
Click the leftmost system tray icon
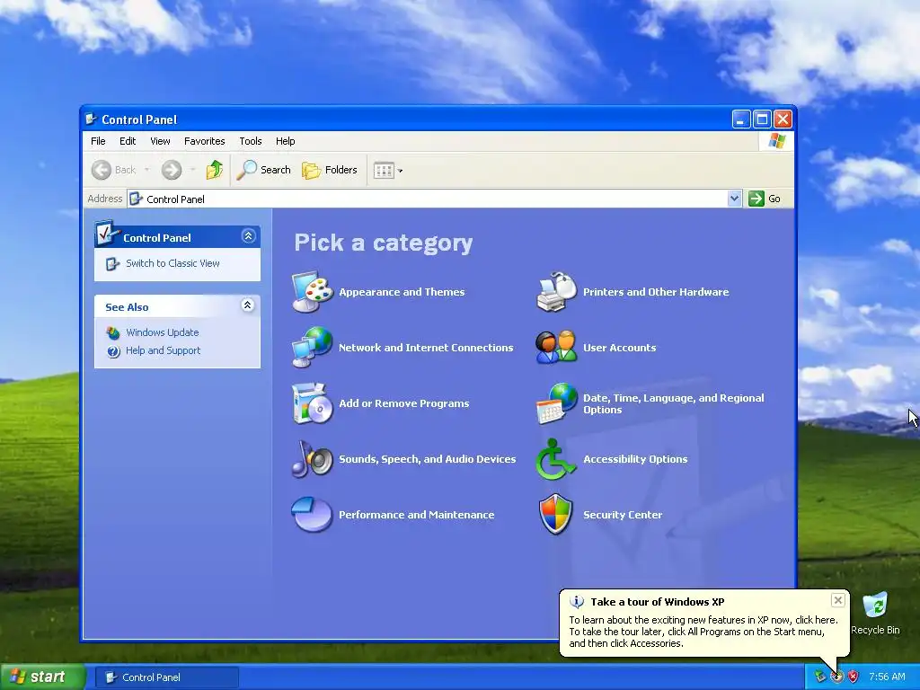tap(819, 677)
